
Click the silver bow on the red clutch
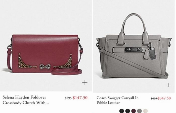pos(45,66)
